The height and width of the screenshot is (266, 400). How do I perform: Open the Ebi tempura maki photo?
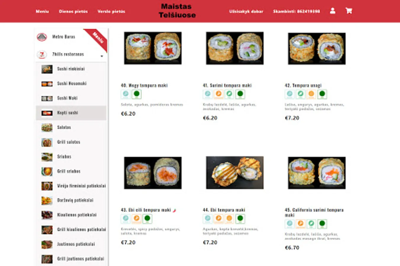click(235, 173)
